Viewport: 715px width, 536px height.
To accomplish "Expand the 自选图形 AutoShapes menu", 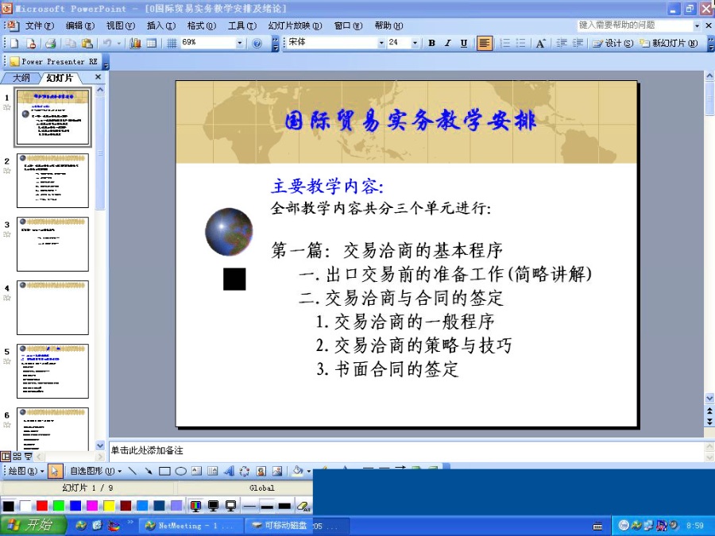I will [x=96, y=471].
